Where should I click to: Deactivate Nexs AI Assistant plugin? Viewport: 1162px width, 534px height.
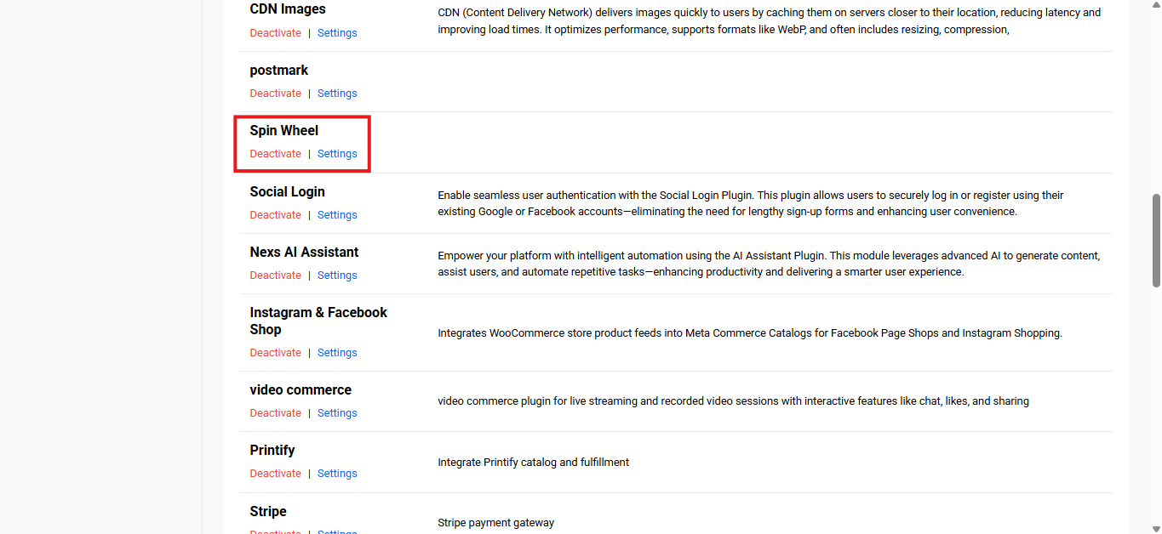click(x=275, y=276)
